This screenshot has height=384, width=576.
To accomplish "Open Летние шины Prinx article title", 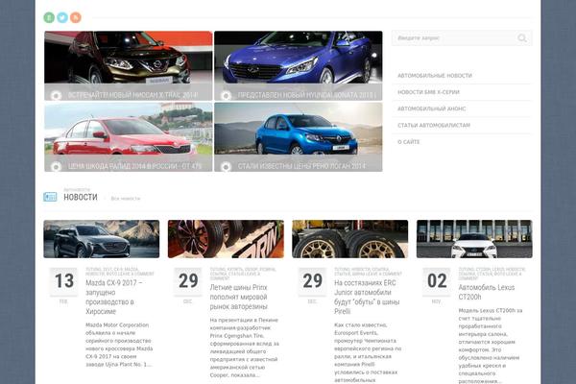I will point(239,297).
